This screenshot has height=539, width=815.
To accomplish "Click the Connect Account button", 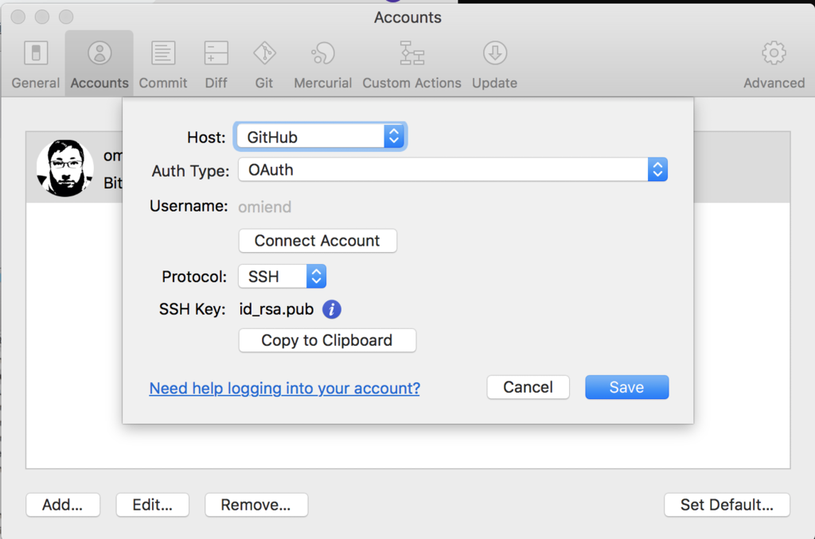I will [318, 241].
